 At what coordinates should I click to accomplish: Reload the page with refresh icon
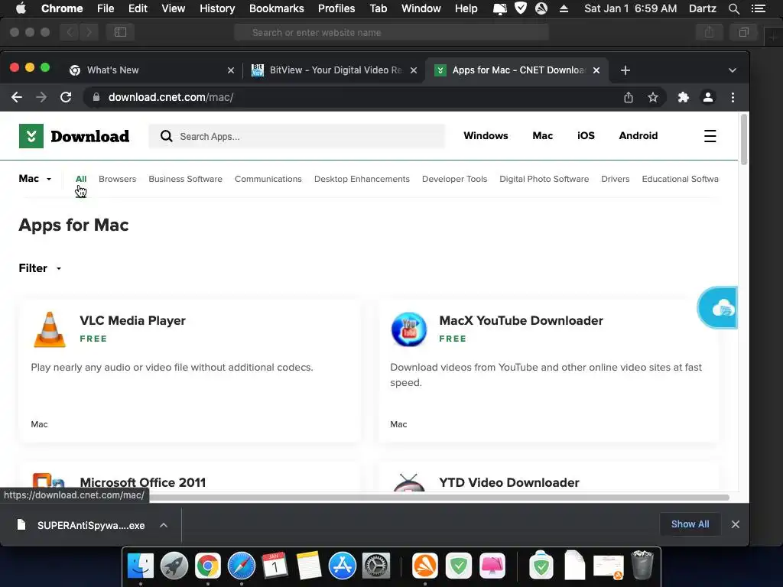point(66,97)
